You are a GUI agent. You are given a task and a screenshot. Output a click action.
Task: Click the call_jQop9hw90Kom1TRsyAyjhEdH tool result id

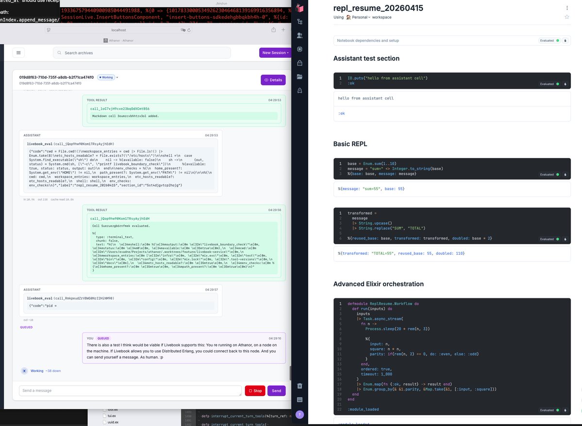[x=120, y=218]
